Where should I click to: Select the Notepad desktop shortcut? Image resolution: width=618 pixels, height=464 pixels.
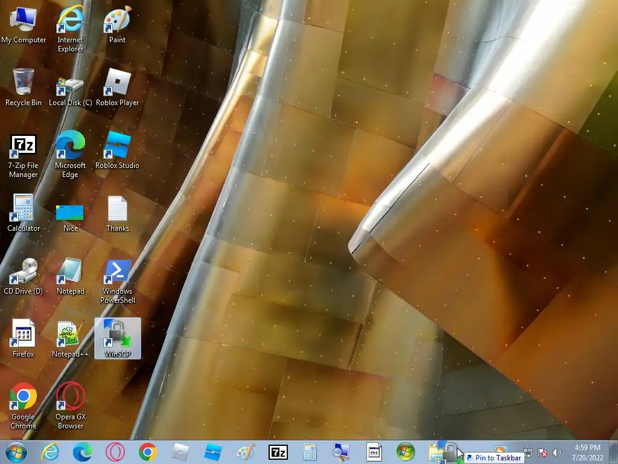coord(70,276)
